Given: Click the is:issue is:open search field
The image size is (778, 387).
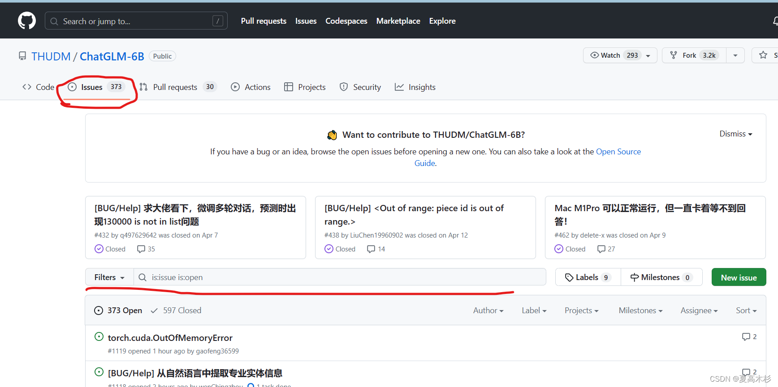Looking at the screenshot, I should coord(340,277).
